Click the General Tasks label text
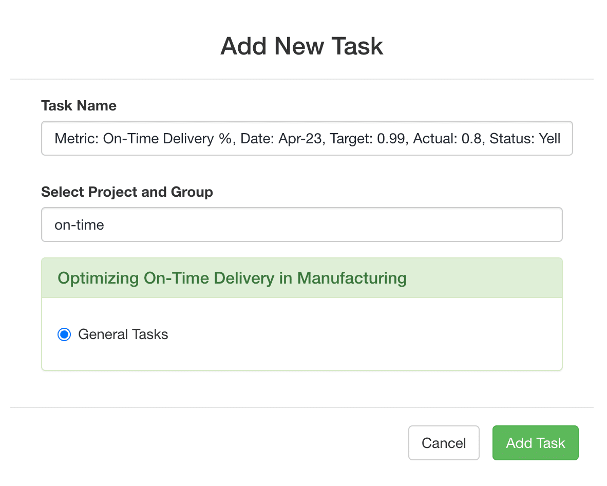 123,334
